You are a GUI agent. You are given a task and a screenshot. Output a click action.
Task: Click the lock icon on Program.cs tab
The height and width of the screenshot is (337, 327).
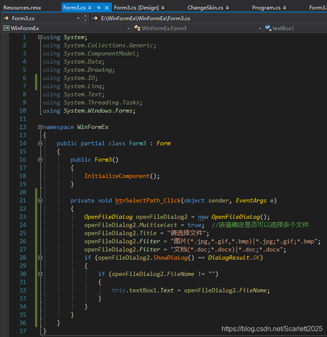(285, 8)
